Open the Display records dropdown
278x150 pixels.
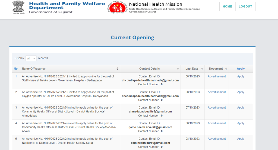[x=31, y=58]
